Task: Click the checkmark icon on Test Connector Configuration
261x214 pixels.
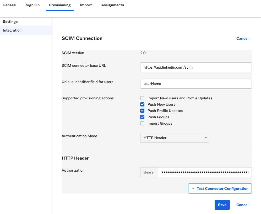Action: (x=193, y=188)
